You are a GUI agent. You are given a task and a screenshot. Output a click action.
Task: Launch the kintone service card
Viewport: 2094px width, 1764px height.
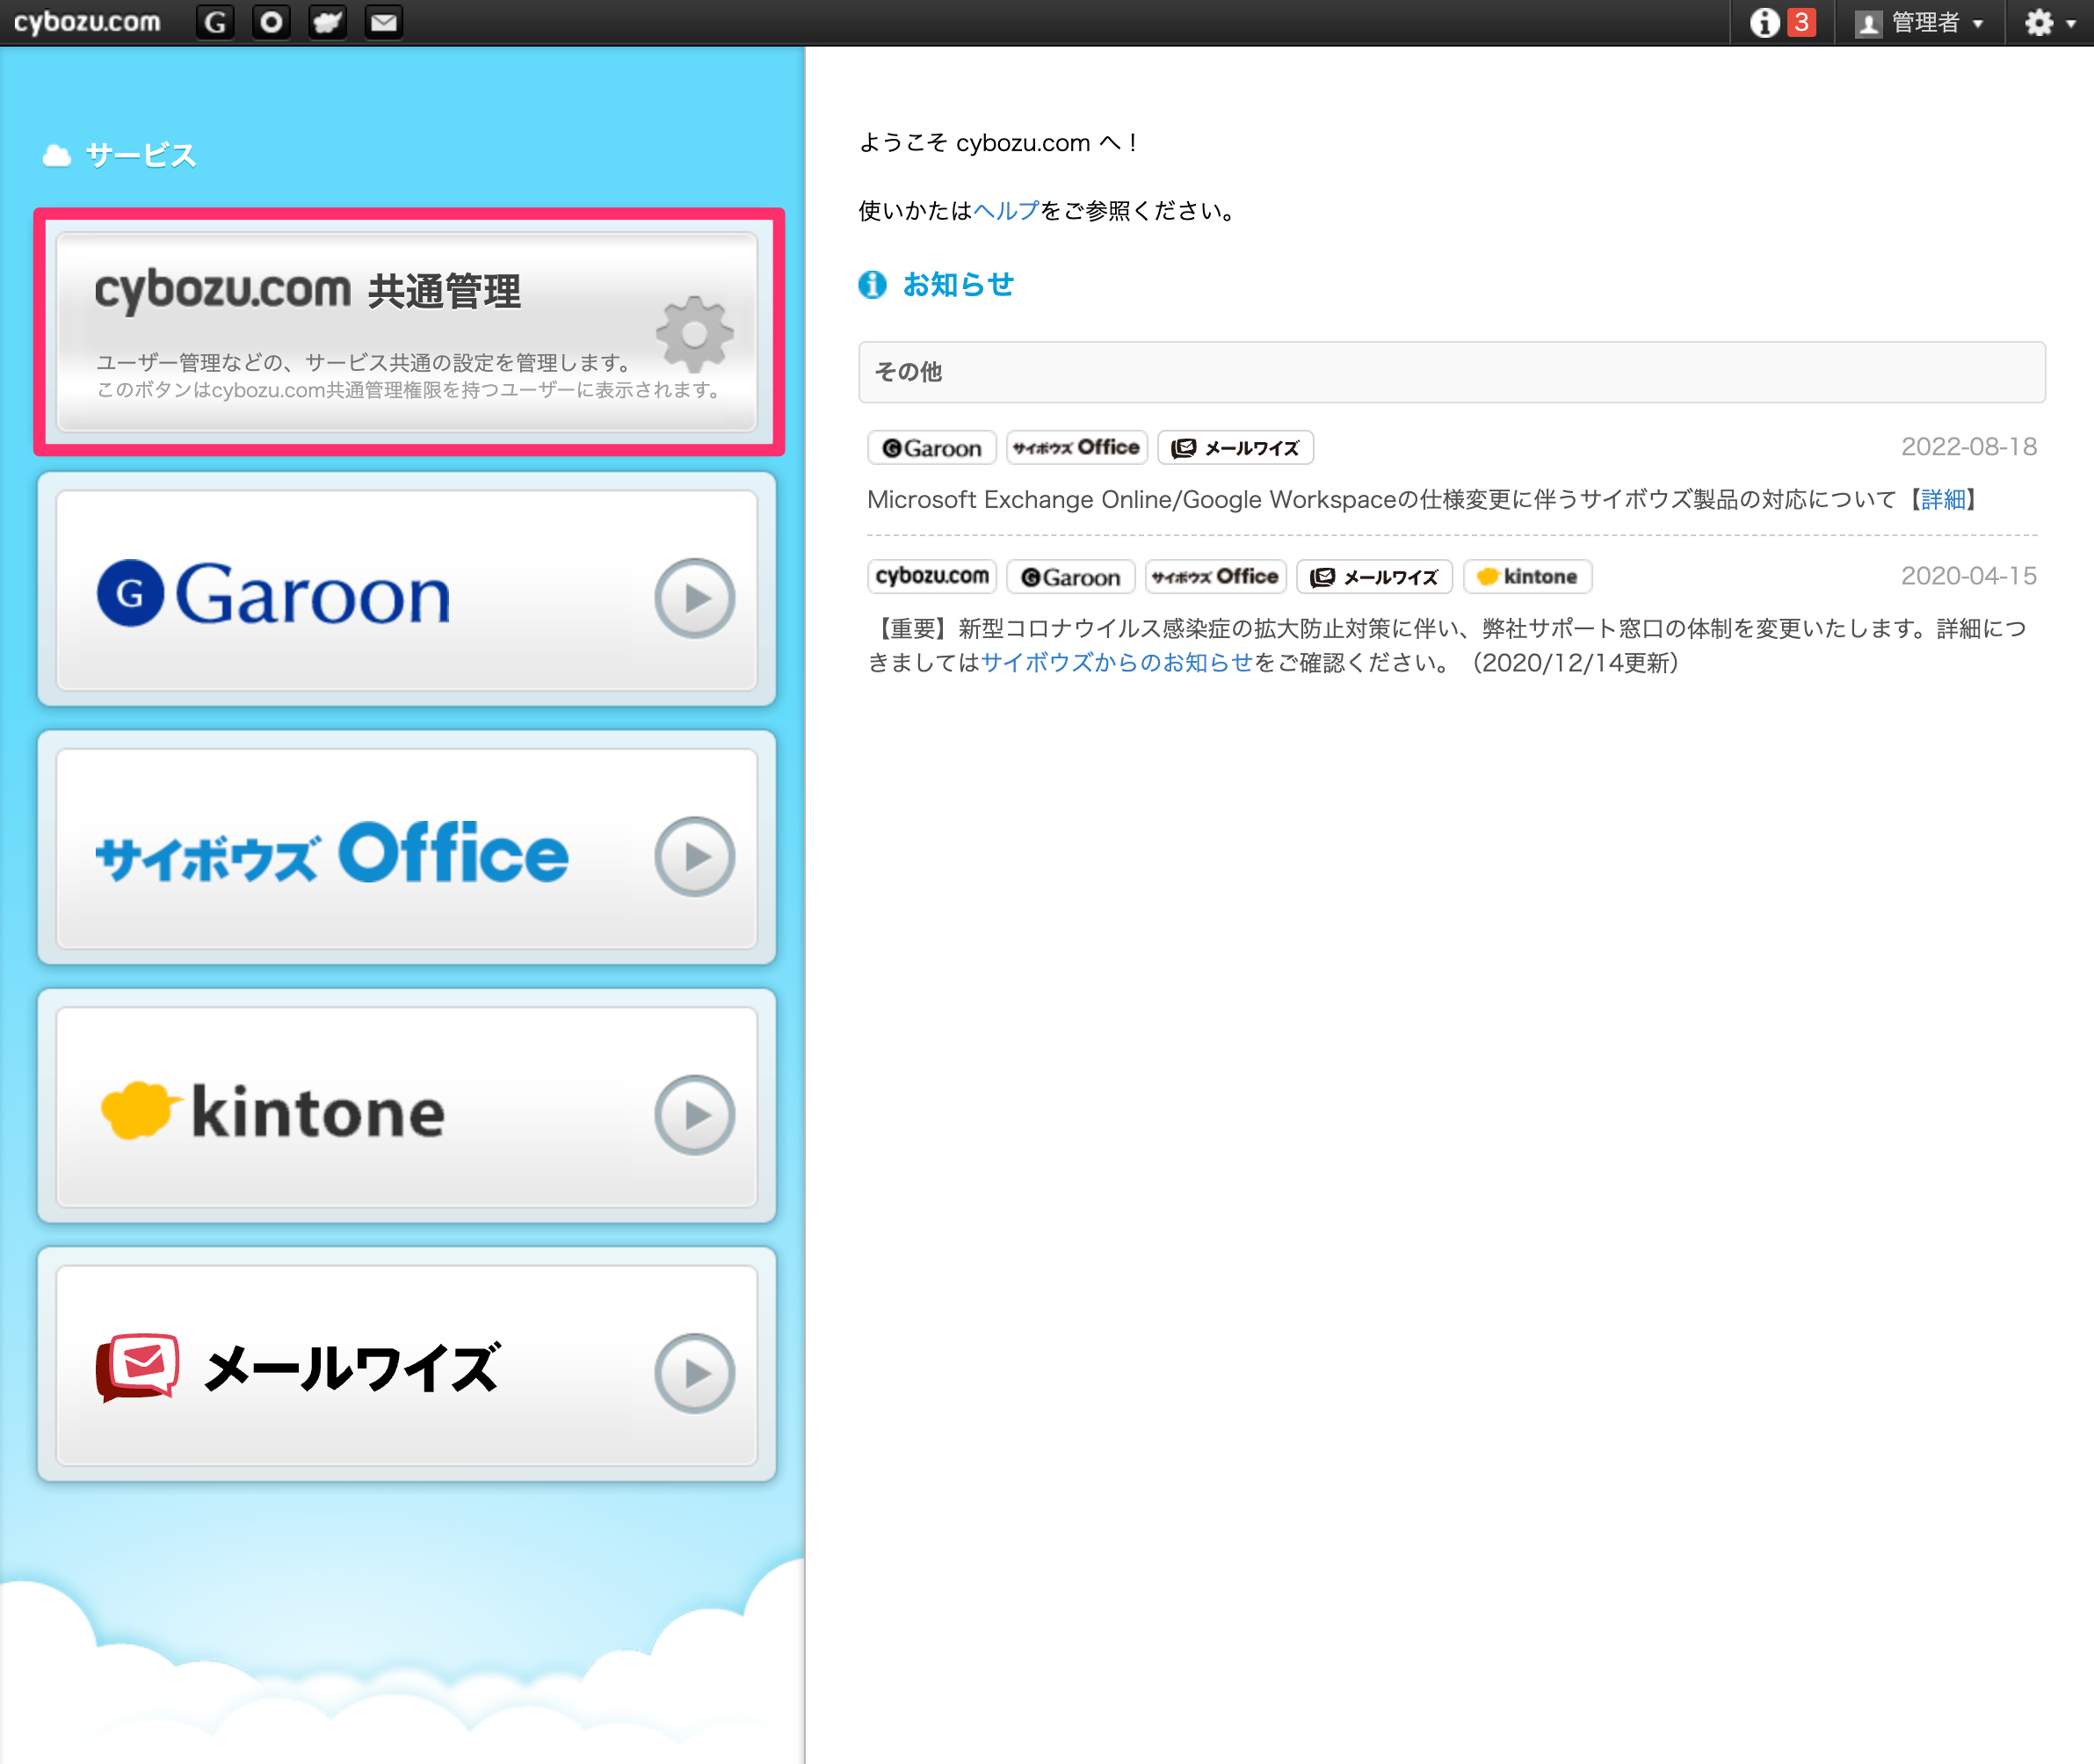tap(407, 1106)
